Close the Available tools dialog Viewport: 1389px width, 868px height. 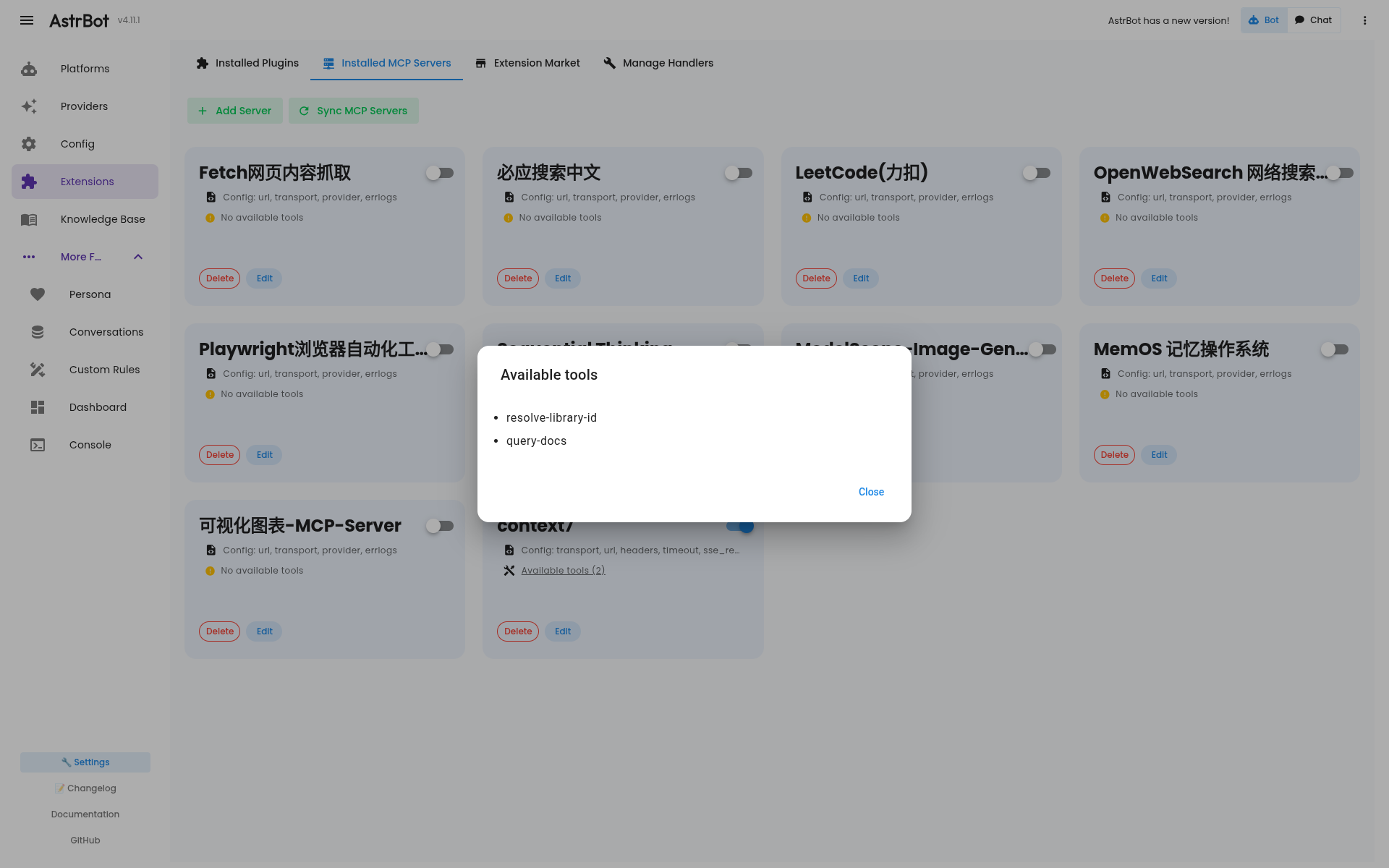pos(871,492)
